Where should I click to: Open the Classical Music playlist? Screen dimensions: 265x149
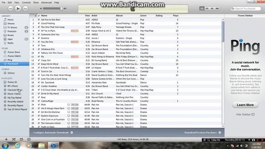[15, 90]
